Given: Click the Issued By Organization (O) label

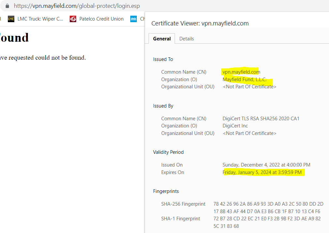Looking at the screenshot, I should 179,126.
